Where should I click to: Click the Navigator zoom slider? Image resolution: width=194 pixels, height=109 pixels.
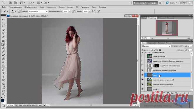[x=168, y=38]
